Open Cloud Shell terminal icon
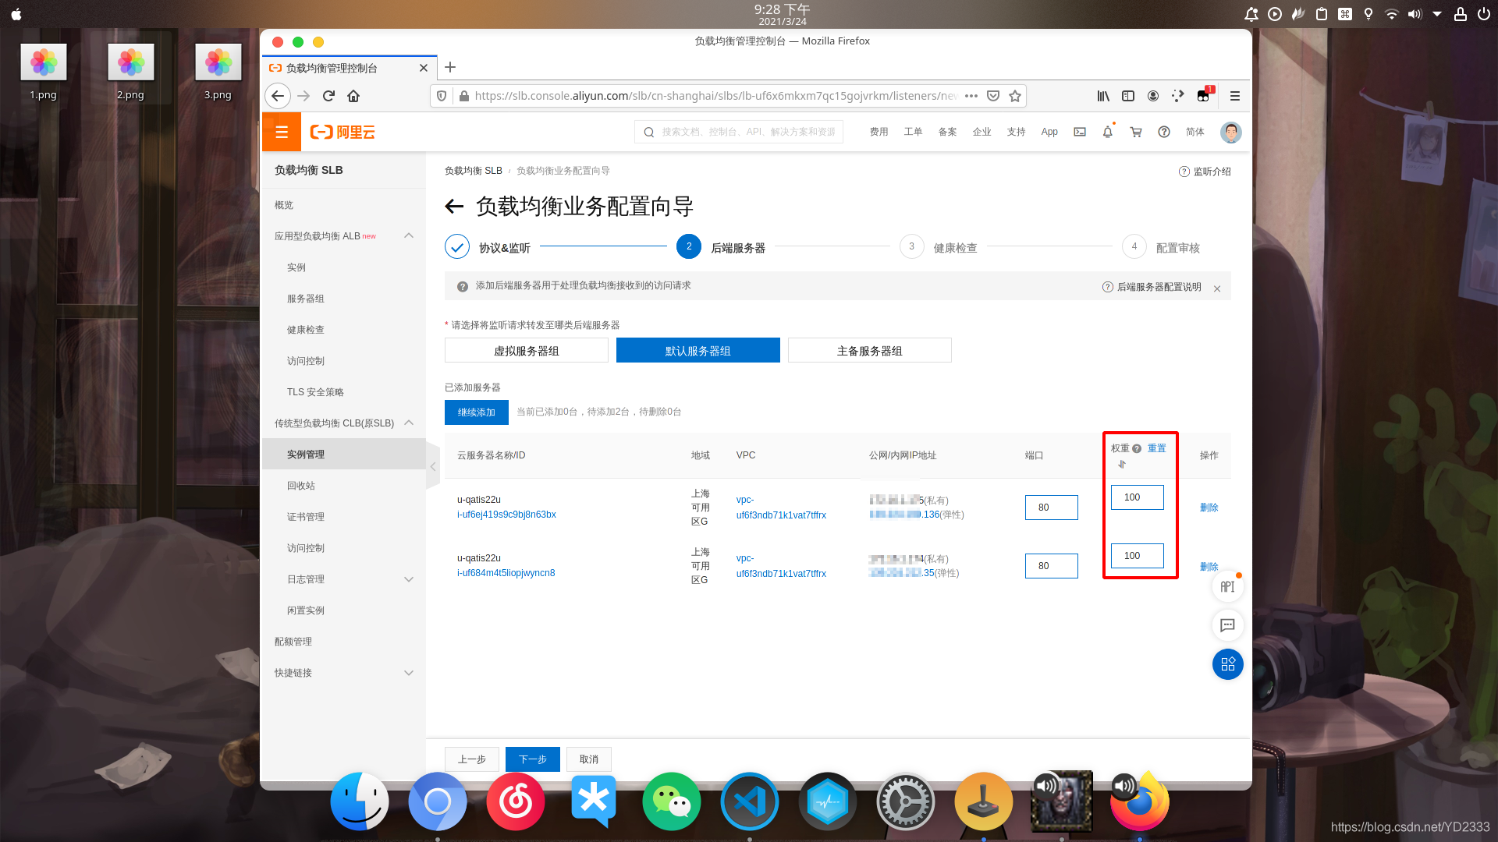This screenshot has height=842, width=1498. click(1080, 132)
